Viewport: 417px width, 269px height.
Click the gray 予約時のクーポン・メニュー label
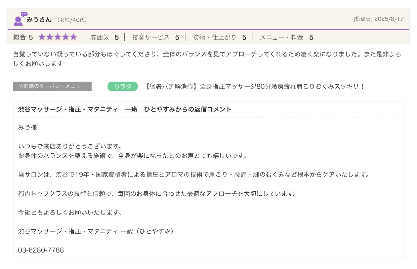click(52, 86)
